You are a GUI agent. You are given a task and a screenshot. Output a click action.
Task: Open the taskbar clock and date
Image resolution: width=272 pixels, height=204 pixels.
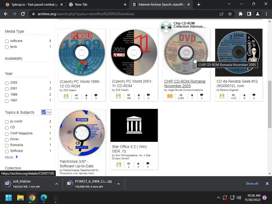(253, 198)
